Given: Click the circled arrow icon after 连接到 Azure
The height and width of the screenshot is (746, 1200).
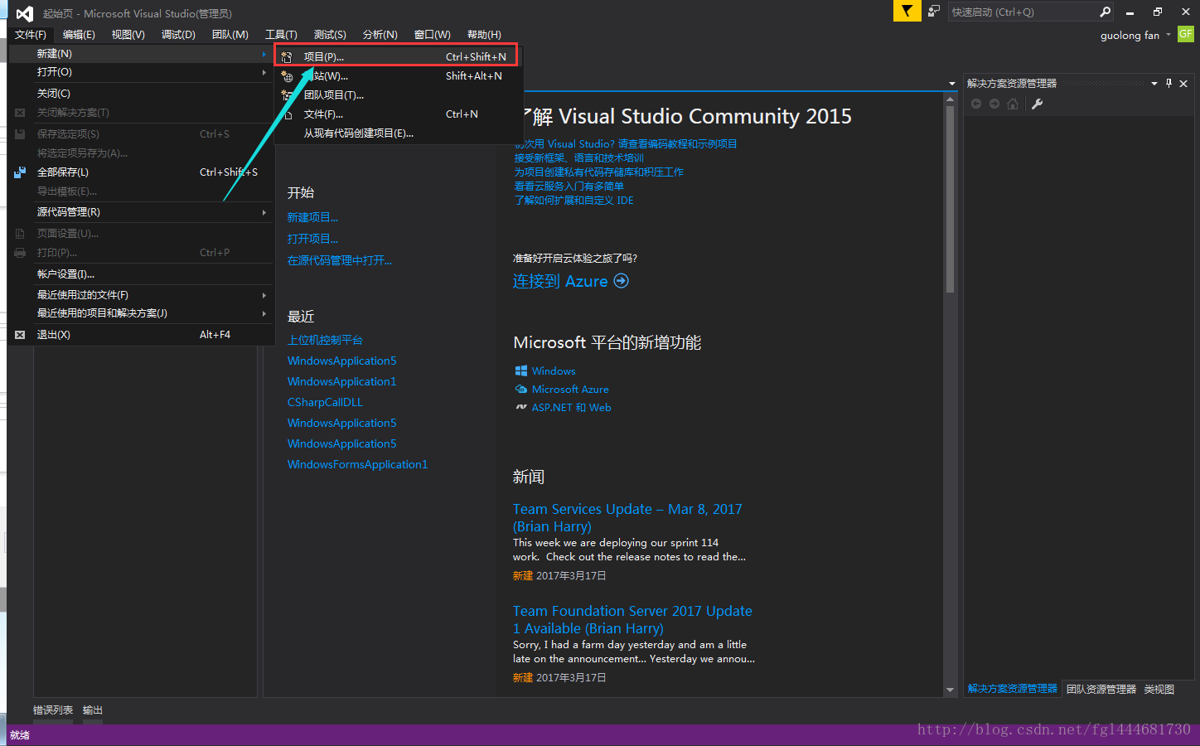Looking at the screenshot, I should point(621,281).
